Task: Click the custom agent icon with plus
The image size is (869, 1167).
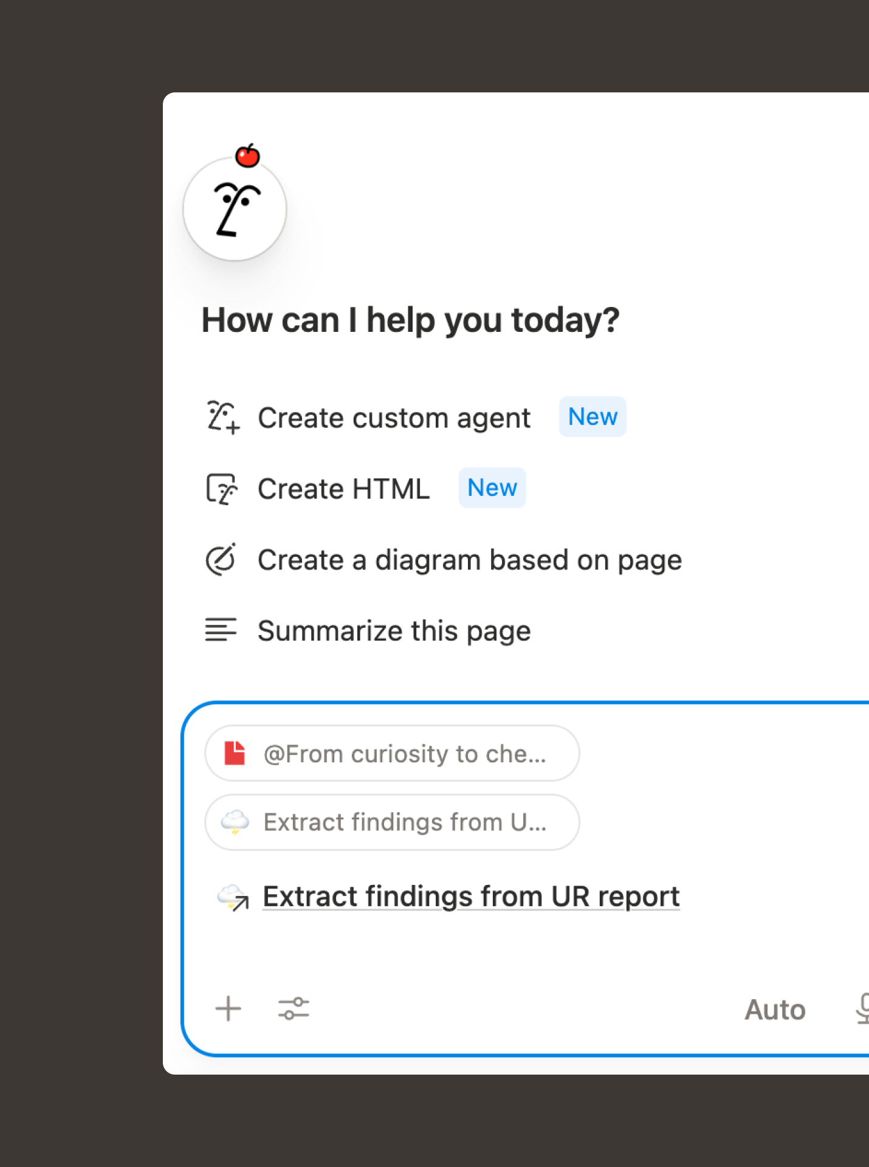Action: pos(222,418)
